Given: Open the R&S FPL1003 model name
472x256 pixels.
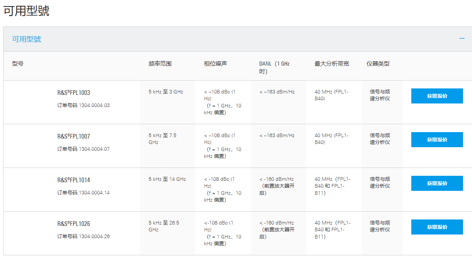Looking at the screenshot, I should (x=74, y=93).
